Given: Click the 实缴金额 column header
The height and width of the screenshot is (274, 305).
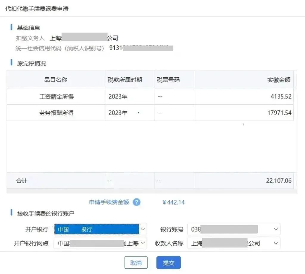Looking at the screenshot, I should [278, 80].
